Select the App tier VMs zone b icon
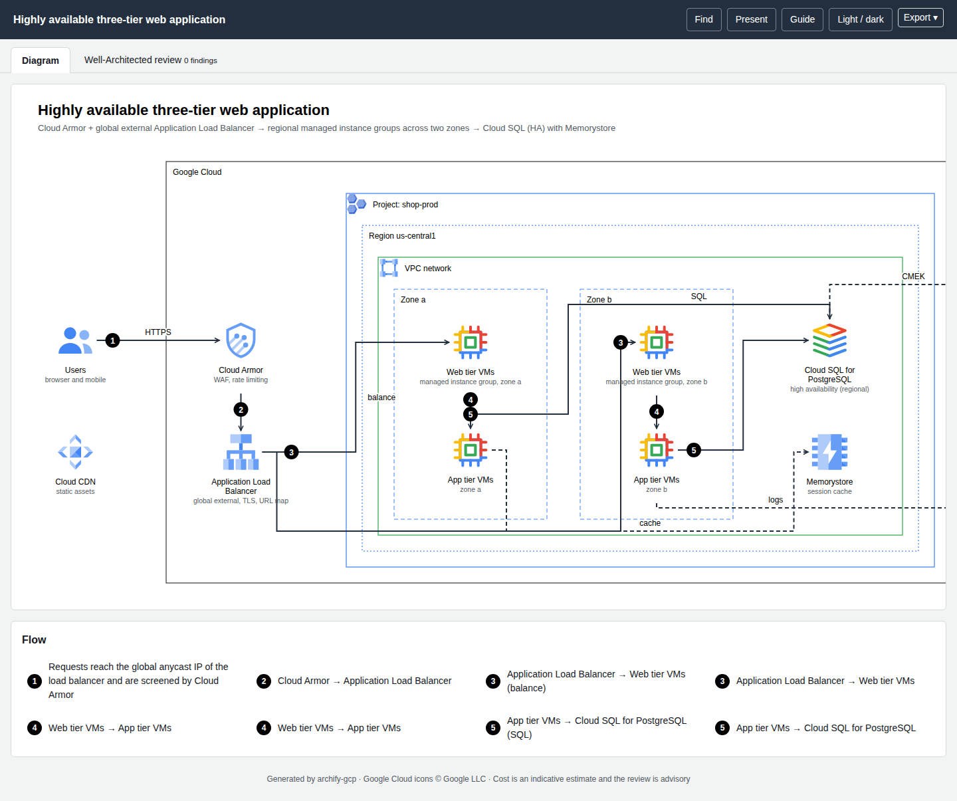 point(657,450)
